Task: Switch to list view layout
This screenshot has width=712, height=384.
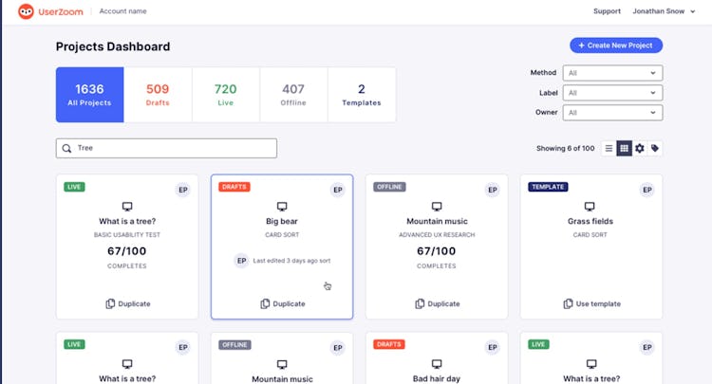Action: pos(609,148)
